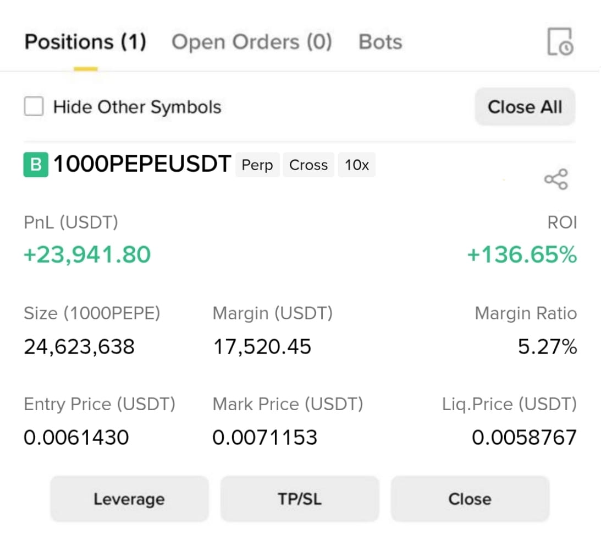The width and height of the screenshot is (601, 533).
Task: Go to the Bots tab
Action: pyautogui.click(x=380, y=41)
